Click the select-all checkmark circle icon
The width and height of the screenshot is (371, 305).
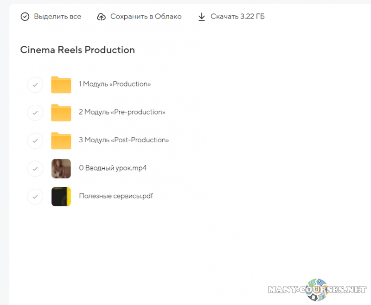click(25, 17)
